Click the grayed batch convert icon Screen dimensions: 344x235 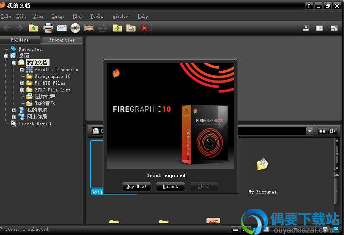coord(102,28)
